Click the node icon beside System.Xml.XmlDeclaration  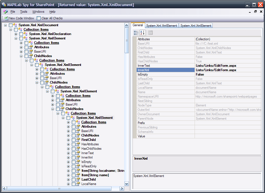tap(25, 34)
